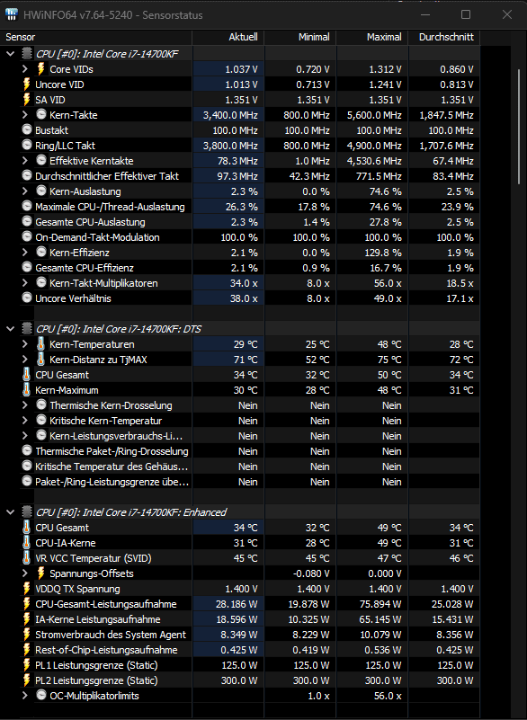
Task: Select the Kritische Temperatur des Gehäus... row
Action: 250,467
